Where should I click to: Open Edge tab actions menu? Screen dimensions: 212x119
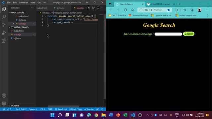[x=110, y=4]
